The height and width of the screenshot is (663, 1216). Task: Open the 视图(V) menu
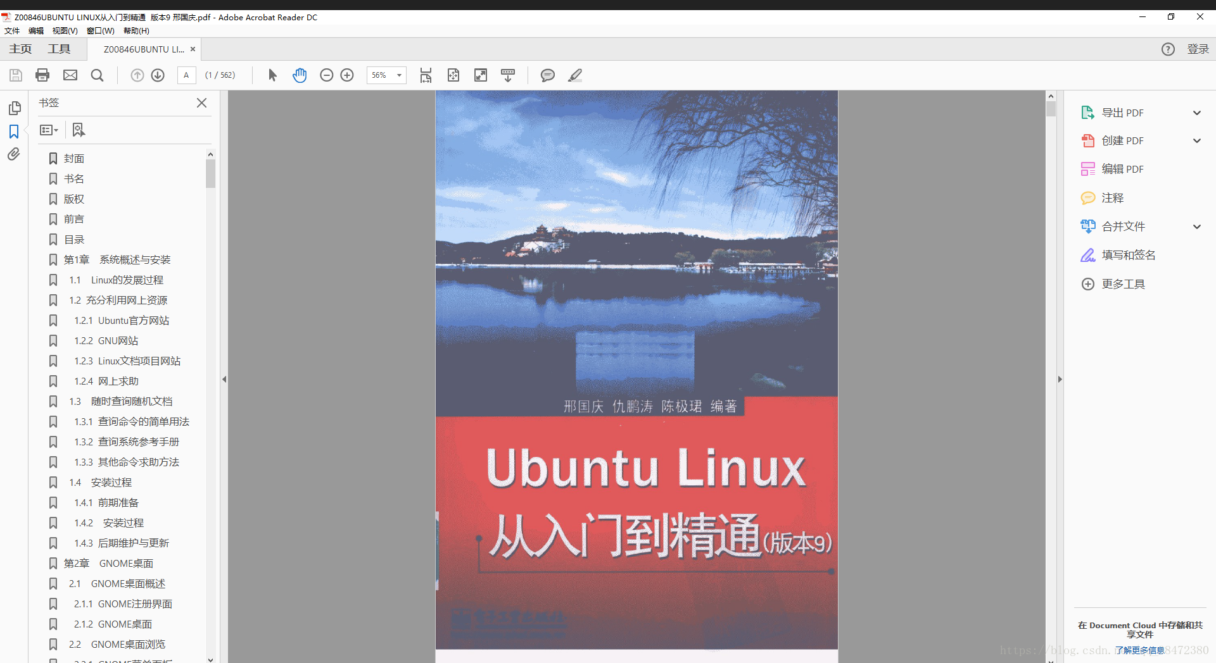(65, 30)
